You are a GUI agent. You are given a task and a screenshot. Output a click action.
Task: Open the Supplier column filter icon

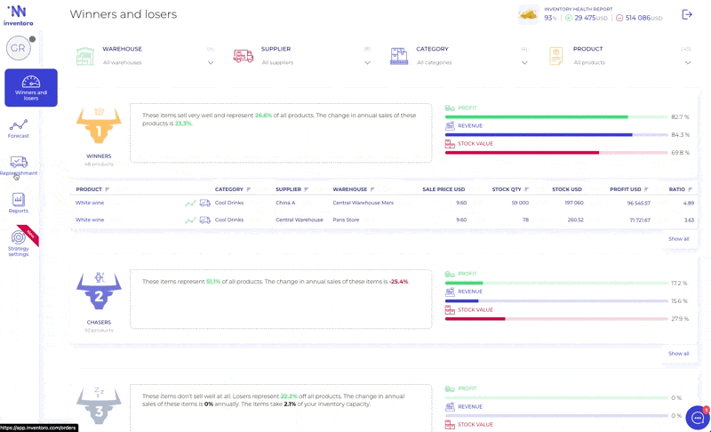(x=306, y=189)
